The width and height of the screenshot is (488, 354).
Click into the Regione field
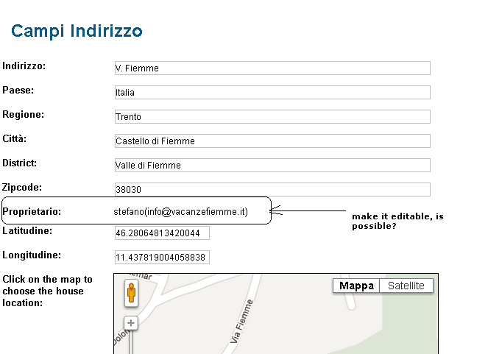coord(272,116)
